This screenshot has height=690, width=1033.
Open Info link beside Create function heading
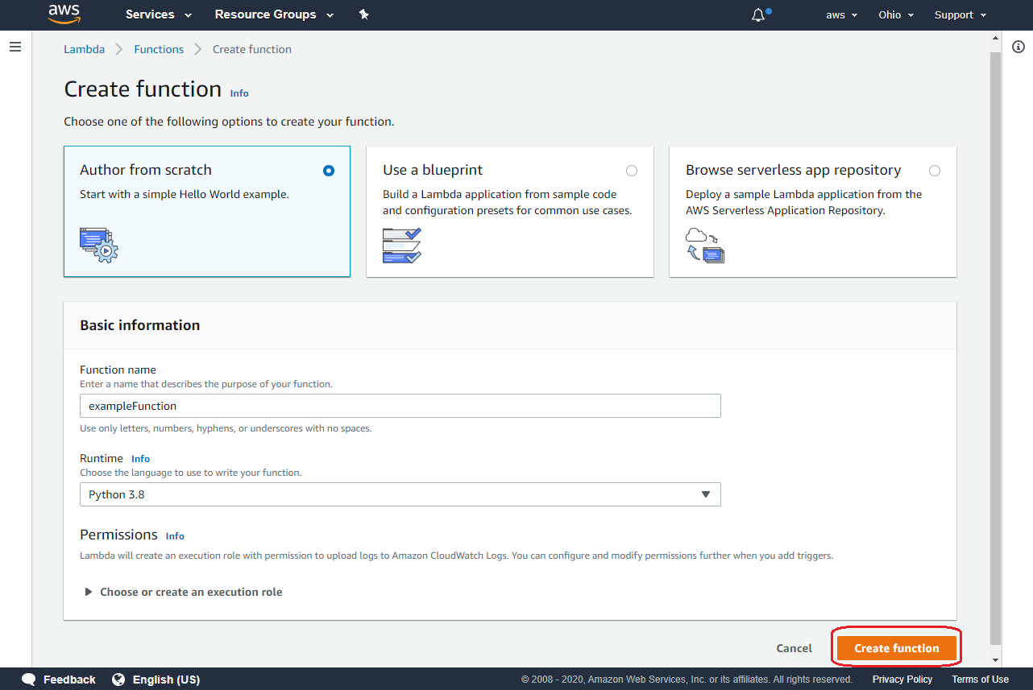pyautogui.click(x=239, y=93)
